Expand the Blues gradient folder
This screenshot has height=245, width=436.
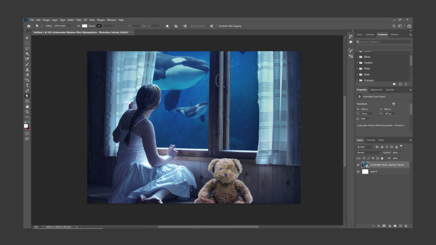point(357,57)
